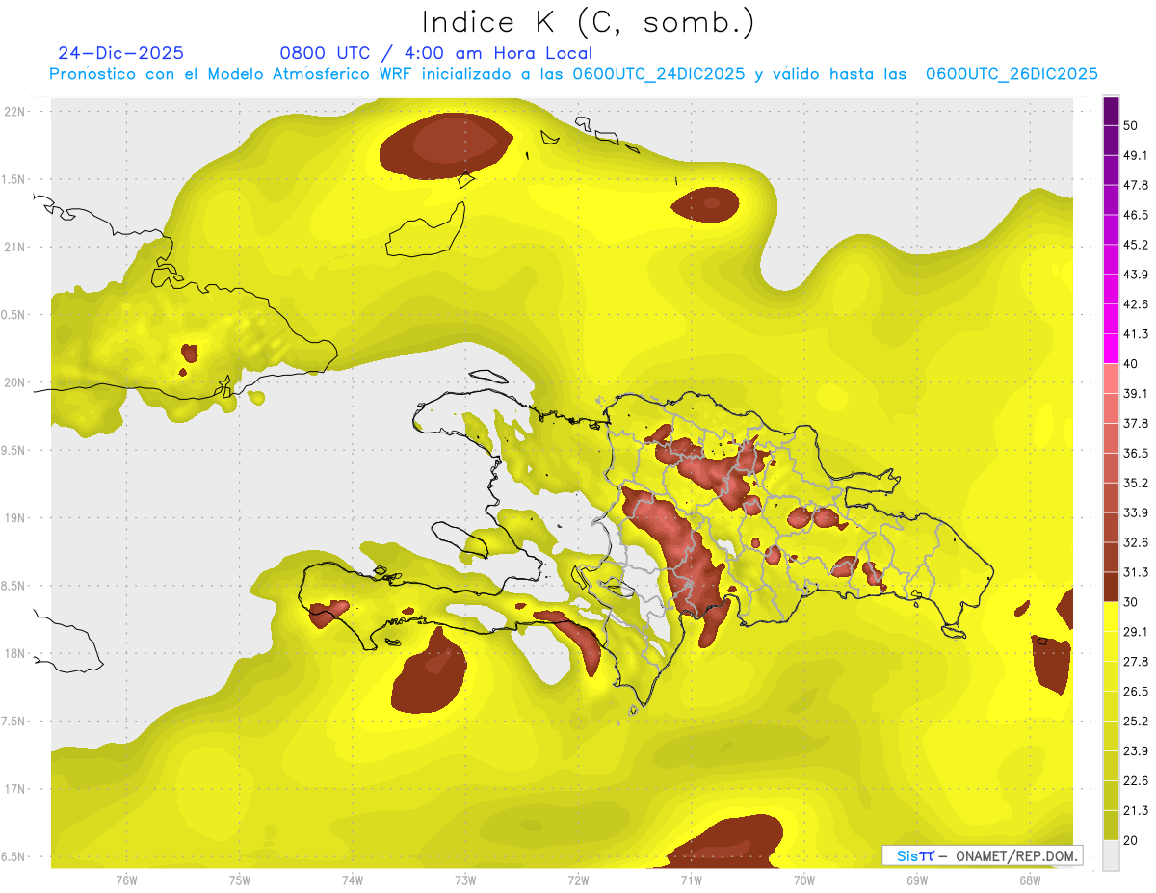Screen dimensions: 1156x893
Task: Click the longitude label "71W"
Action: (691, 880)
